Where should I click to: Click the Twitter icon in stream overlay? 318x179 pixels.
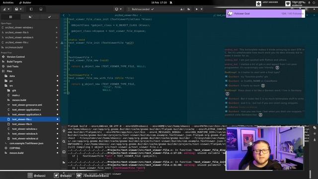pyautogui.click(x=56, y=176)
